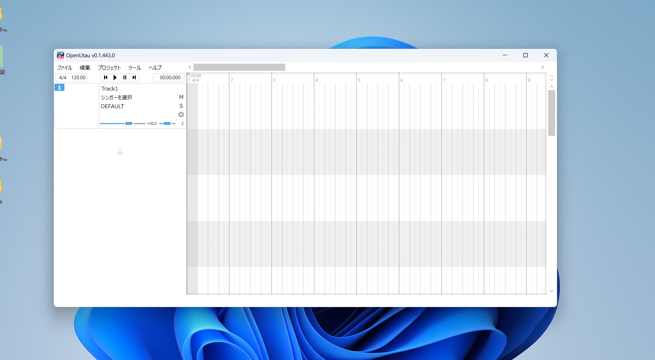Adjust Track1's volume slider
This screenshot has width=655, height=360.
(x=129, y=123)
